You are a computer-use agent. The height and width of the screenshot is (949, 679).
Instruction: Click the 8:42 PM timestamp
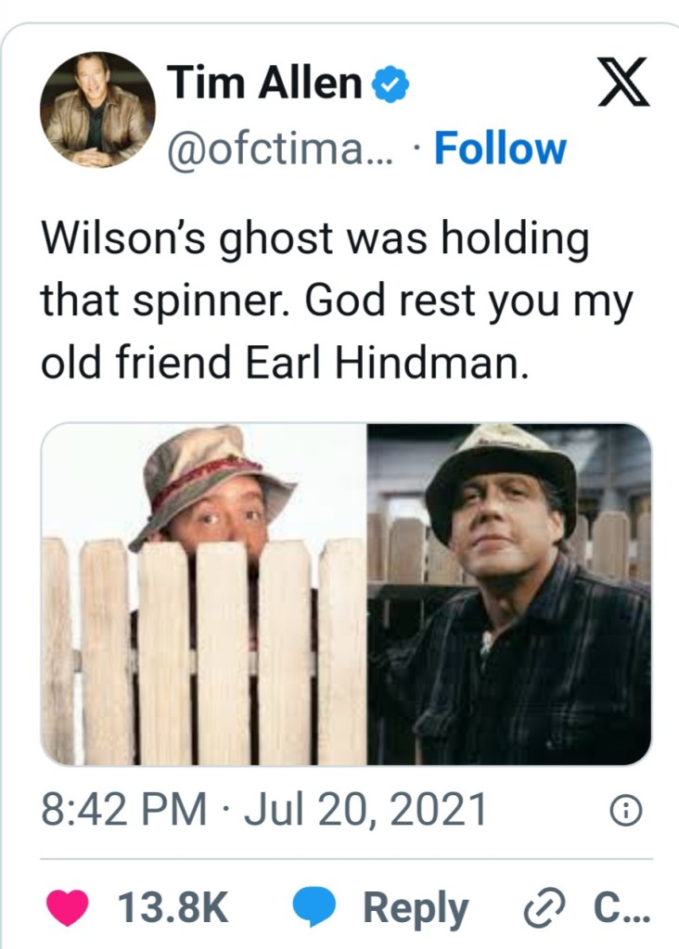124,810
